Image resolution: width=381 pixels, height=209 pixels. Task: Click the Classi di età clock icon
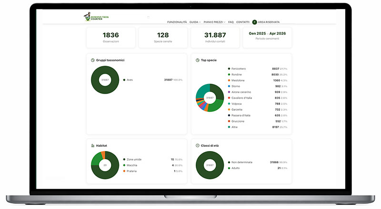197,145
